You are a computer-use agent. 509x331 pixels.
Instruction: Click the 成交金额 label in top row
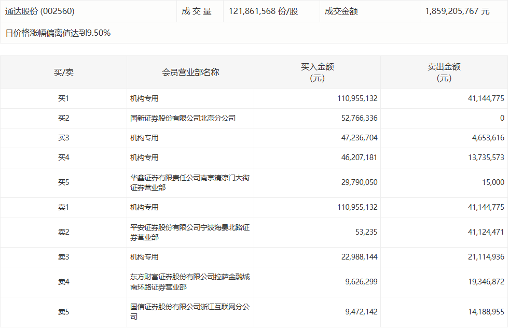click(341, 11)
